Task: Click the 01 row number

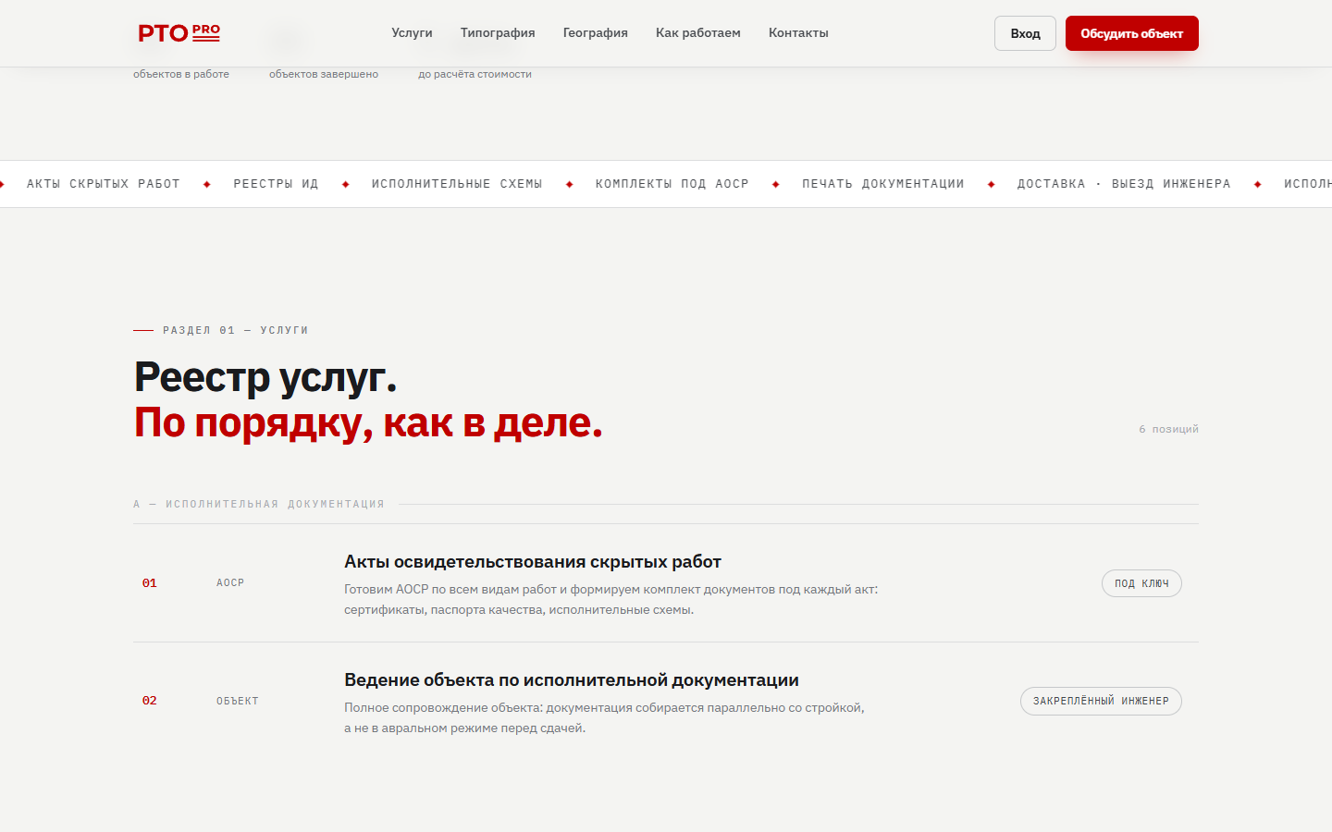Action: pyautogui.click(x=150, y=583)
